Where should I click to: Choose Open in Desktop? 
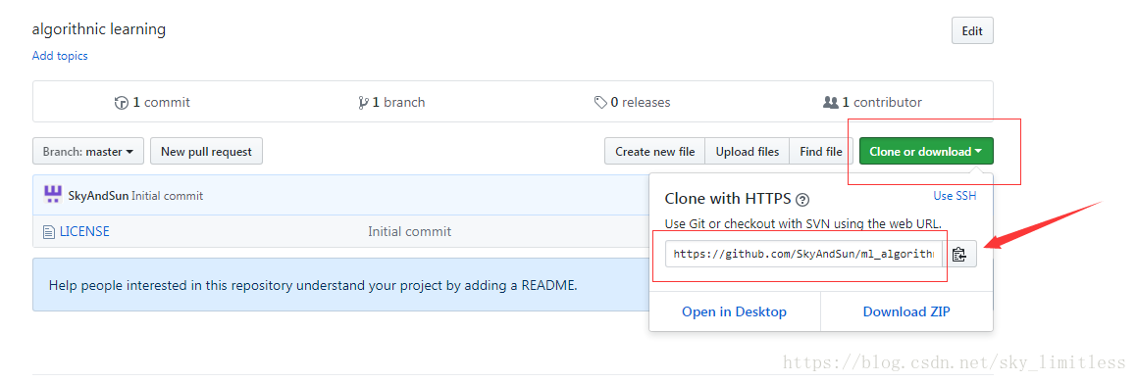pyautogui.click(x=734, y=311)
